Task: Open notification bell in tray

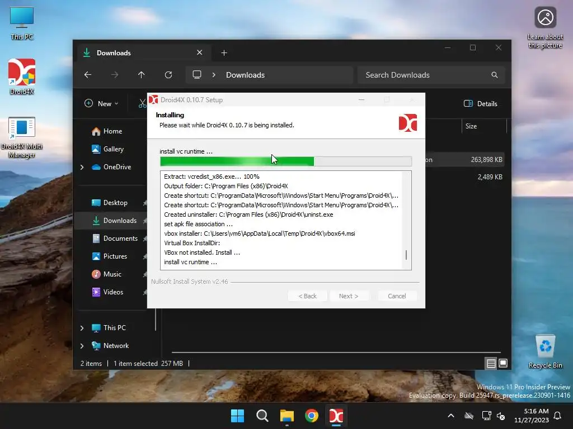Action: click(x=558, y=416)
